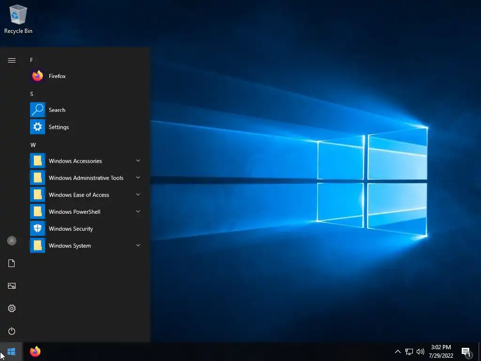Open Documents from the Start sidebar
This screenshot has width=481, height=361.
(12, 263)
